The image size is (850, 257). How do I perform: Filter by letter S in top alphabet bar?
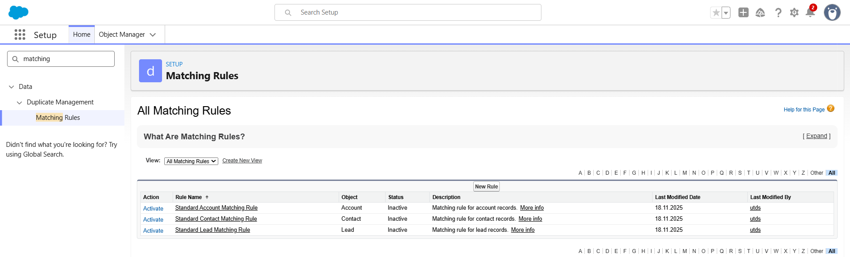tap(740, 173)
